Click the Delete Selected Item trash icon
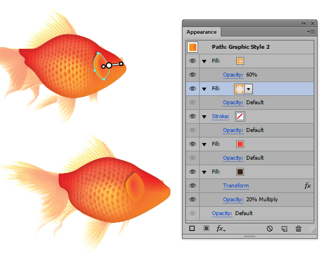332x260 pixels. click(299, 228)
